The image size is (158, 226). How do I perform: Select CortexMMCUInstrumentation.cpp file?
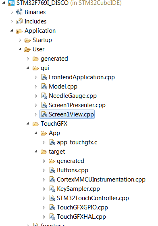coord(101,180)
